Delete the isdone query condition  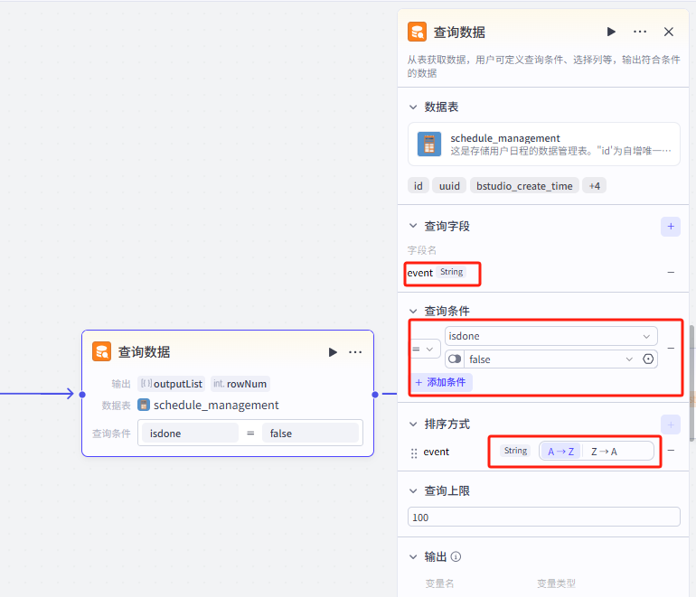click(x=671, y=348)
